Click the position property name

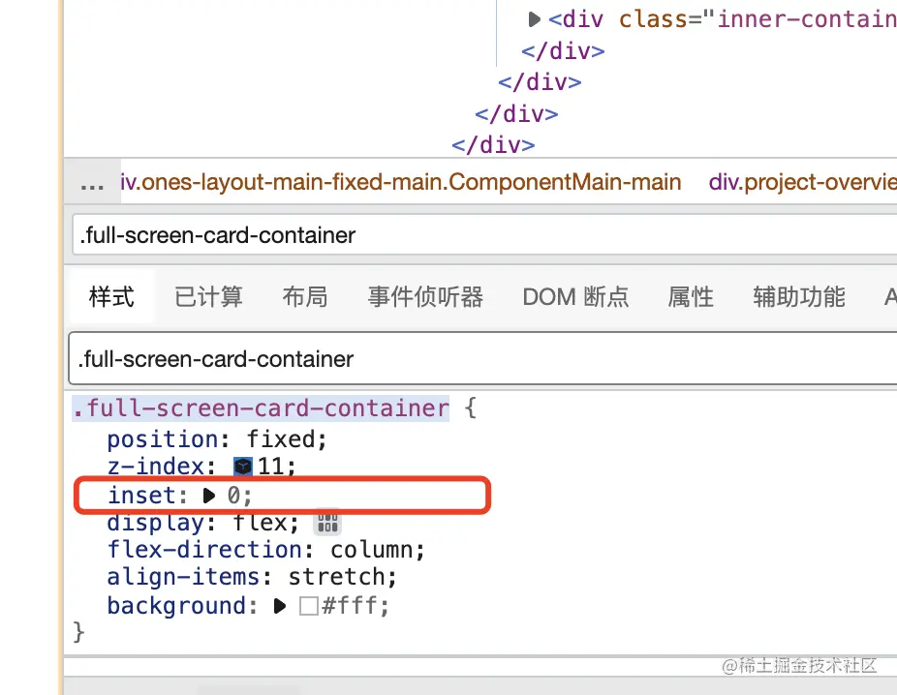[163, 439]
